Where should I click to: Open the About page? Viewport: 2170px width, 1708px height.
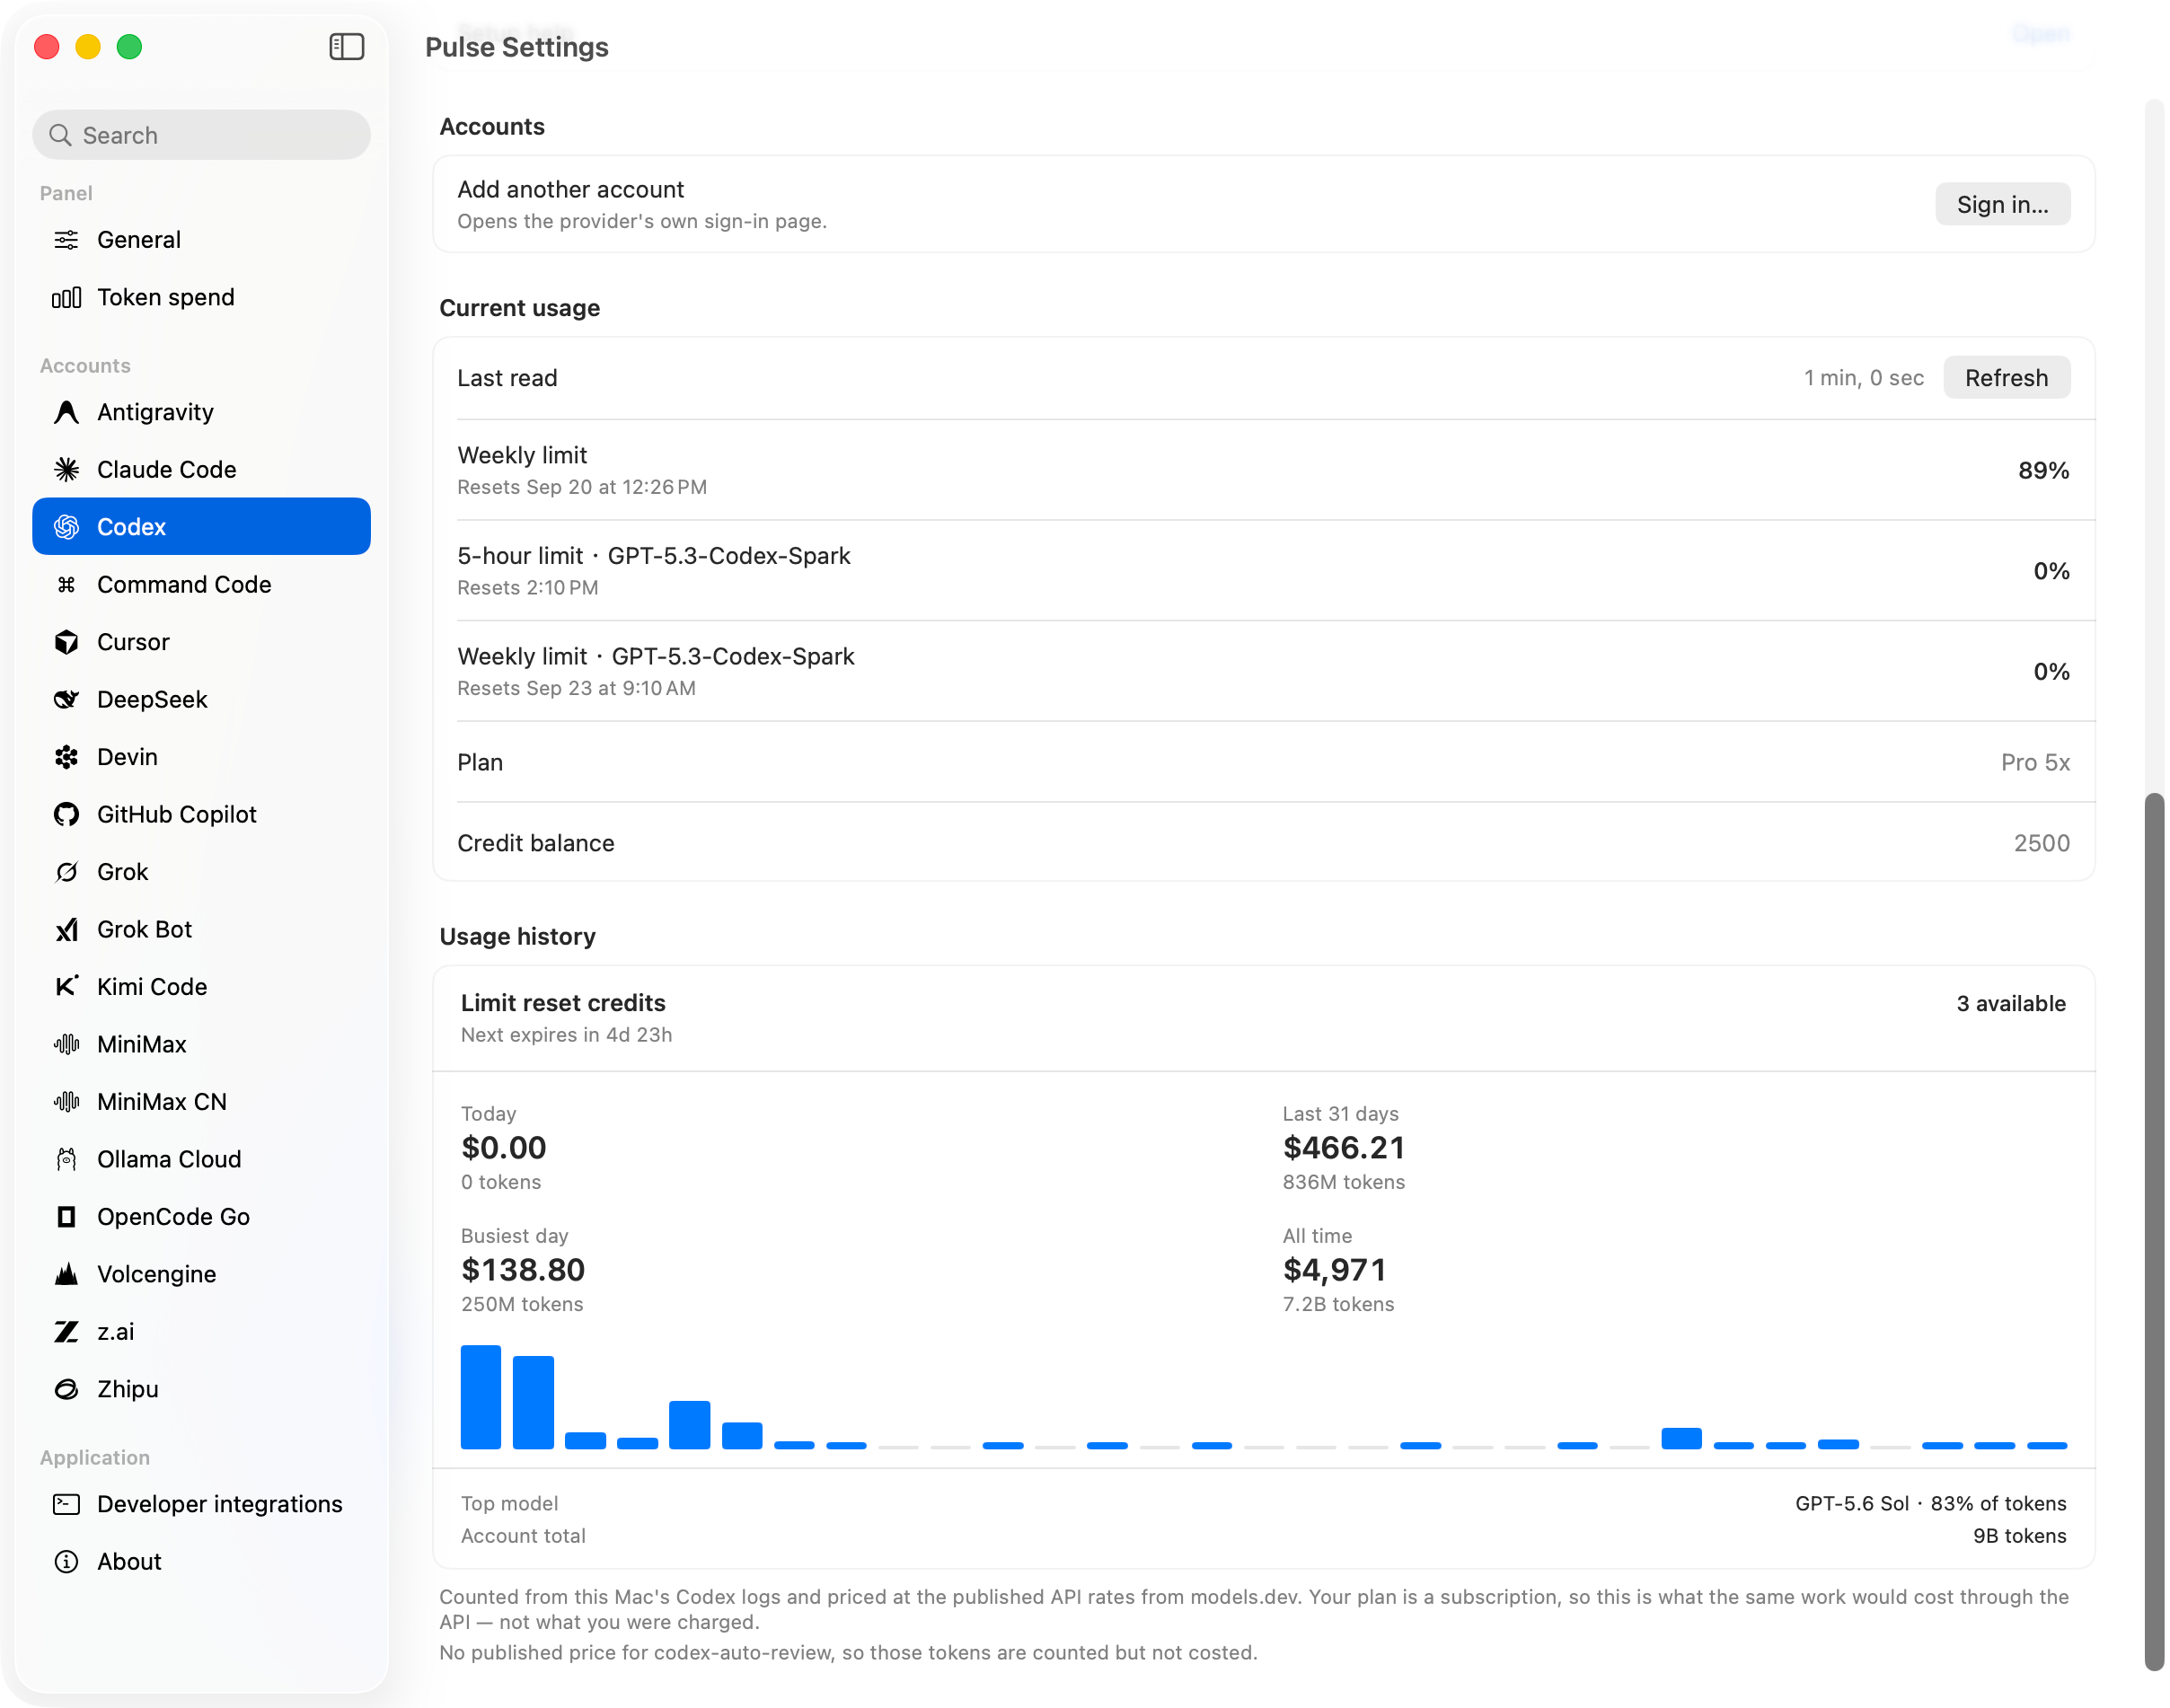click(201, 1562)
